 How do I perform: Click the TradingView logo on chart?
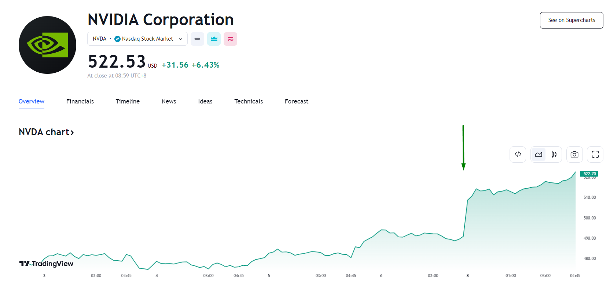point(46,264)
